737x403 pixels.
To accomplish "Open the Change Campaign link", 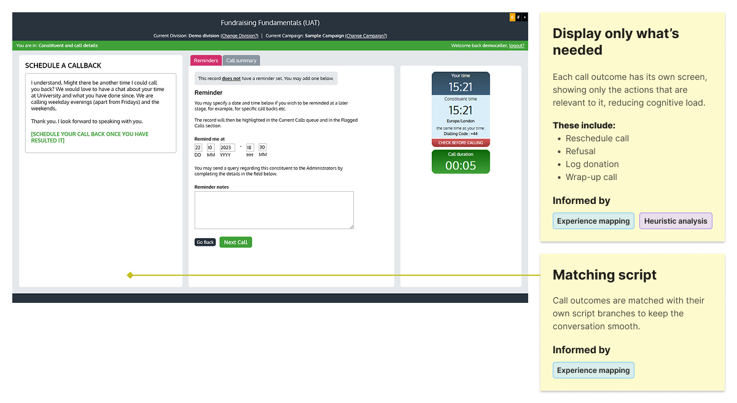I will [366, 36].
